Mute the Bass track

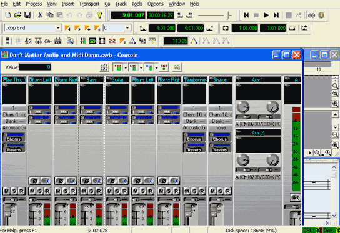point(84,191)
